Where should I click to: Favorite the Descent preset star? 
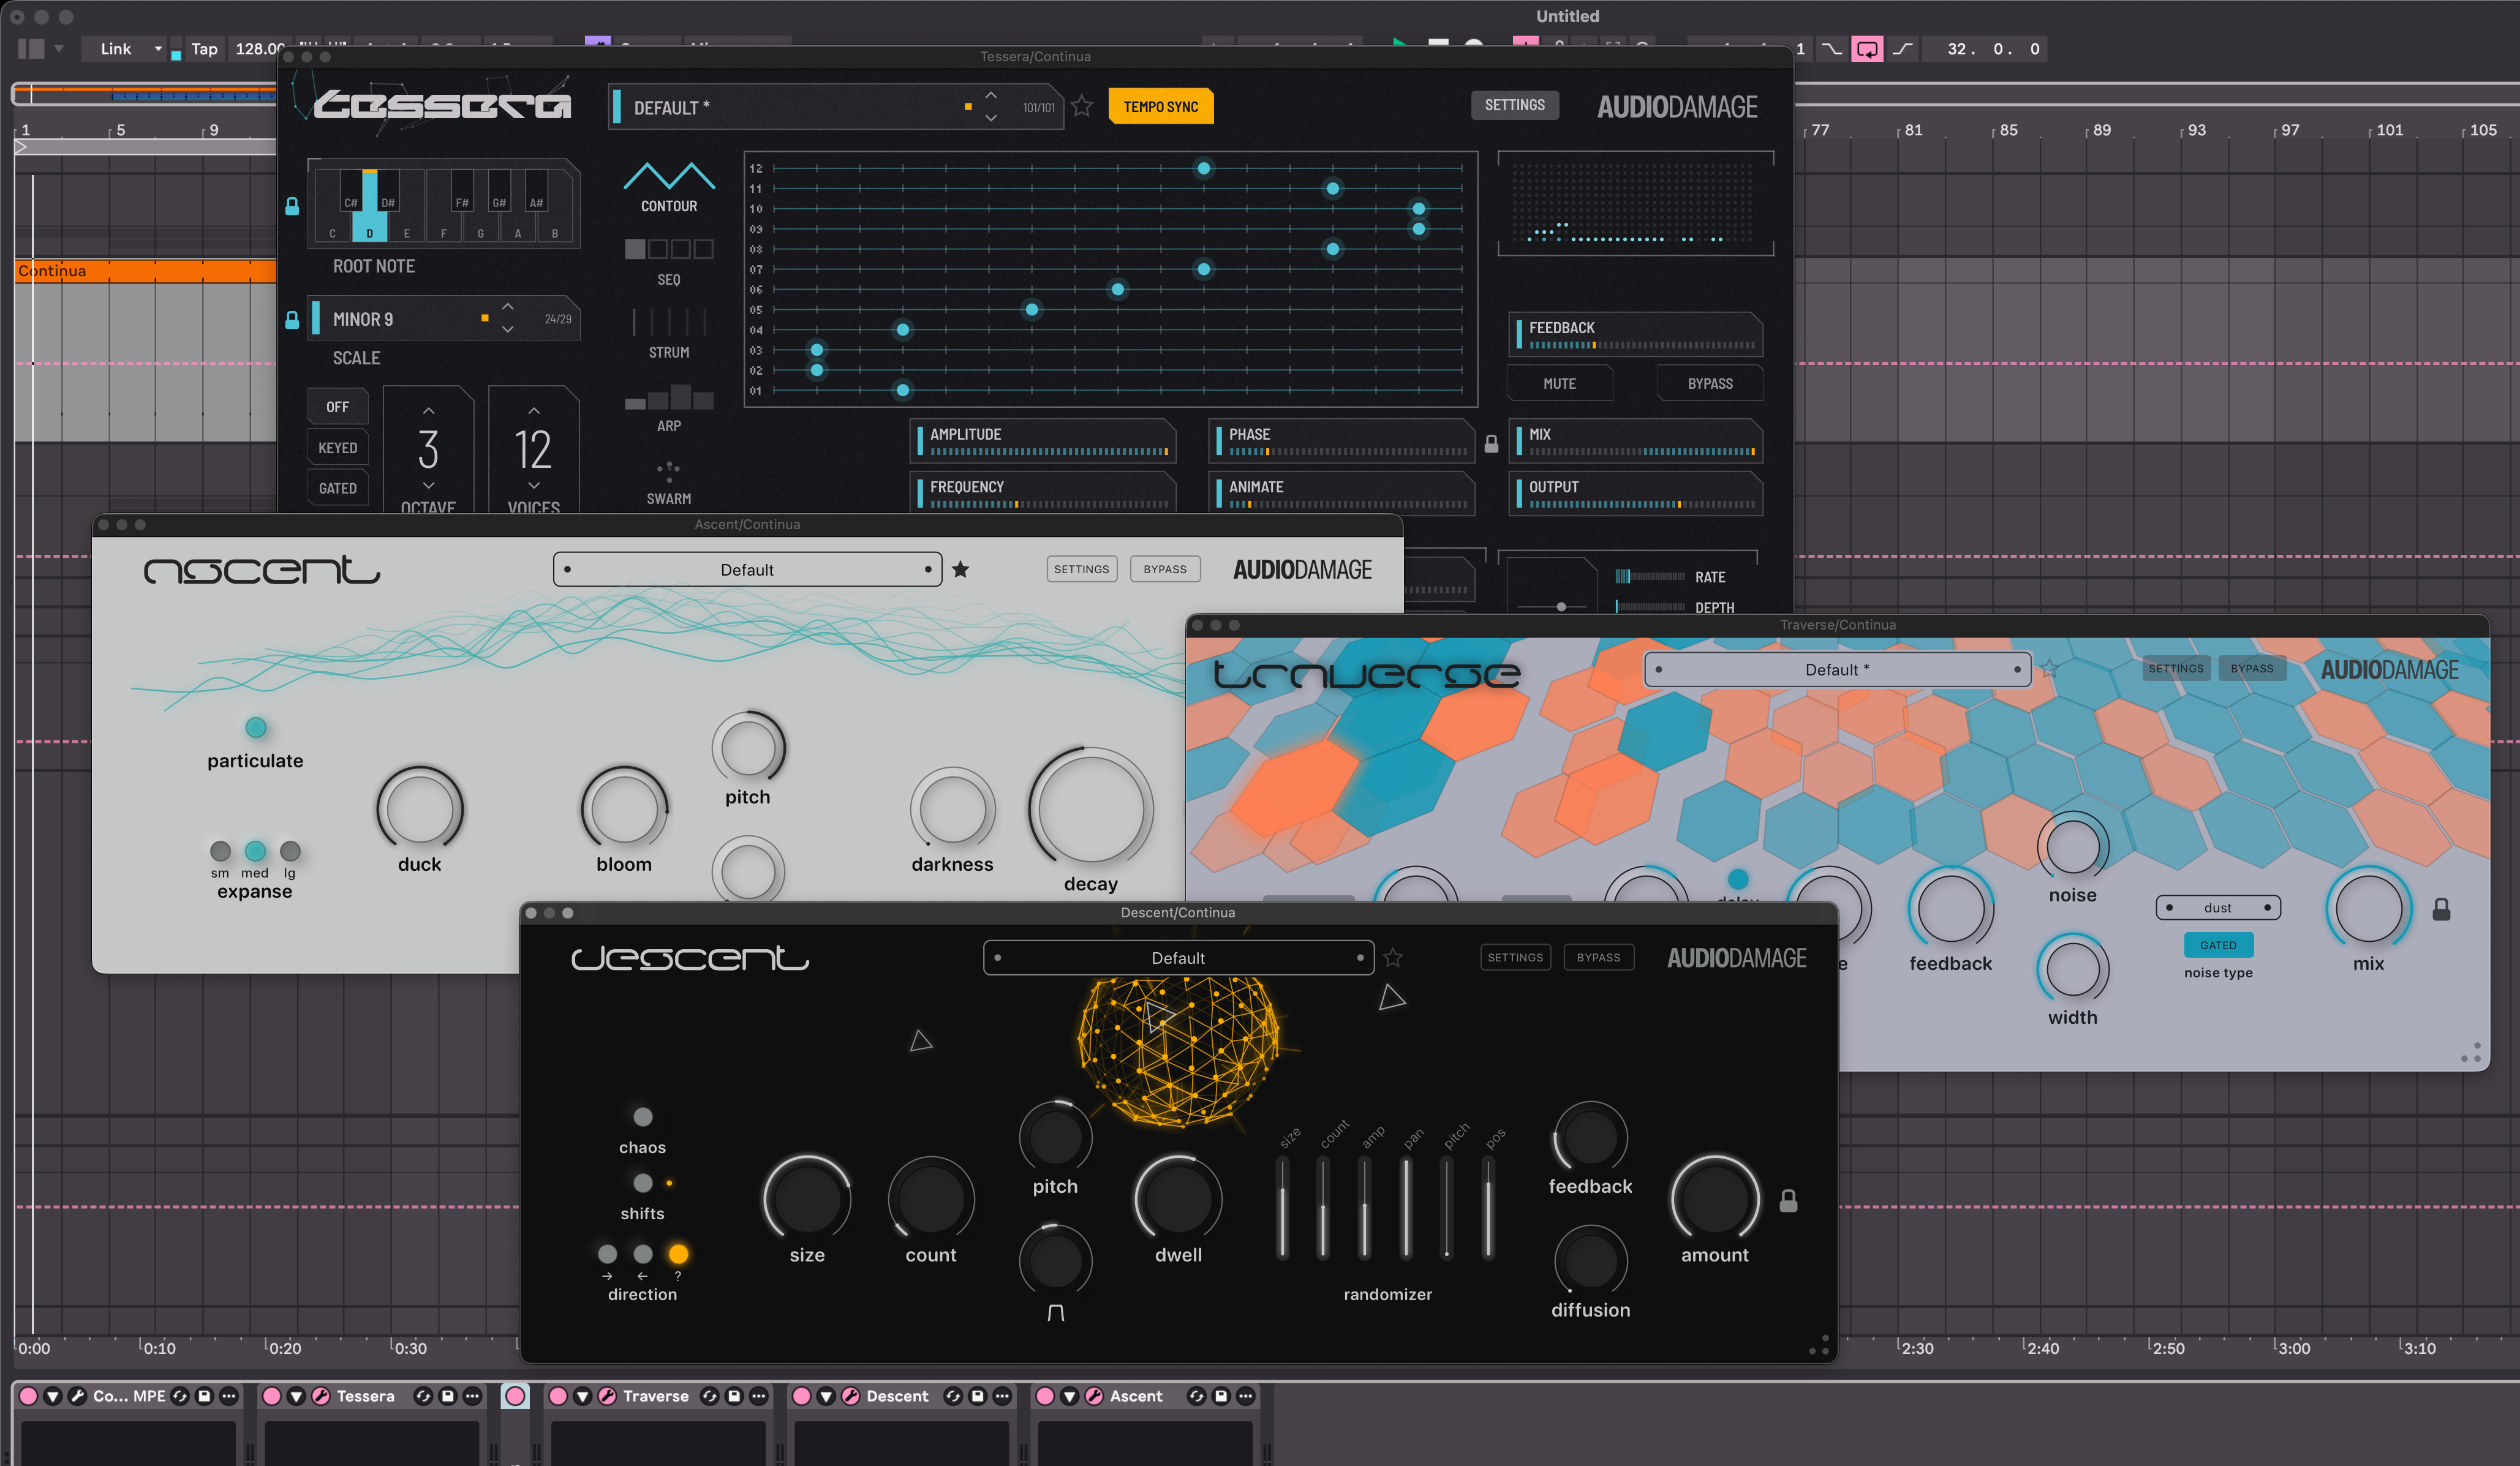click(x=1393, y=958)
